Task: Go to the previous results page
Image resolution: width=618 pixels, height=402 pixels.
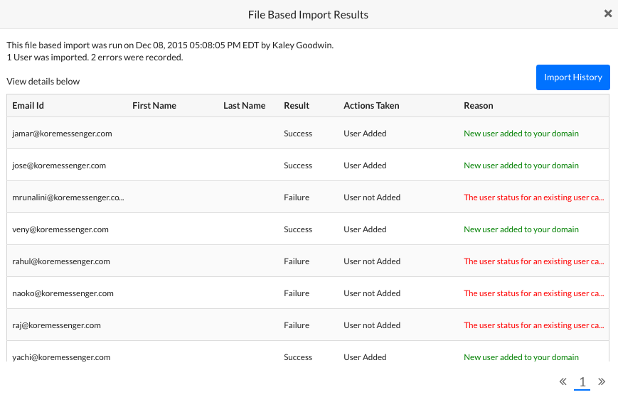Action: click(563, 382)
